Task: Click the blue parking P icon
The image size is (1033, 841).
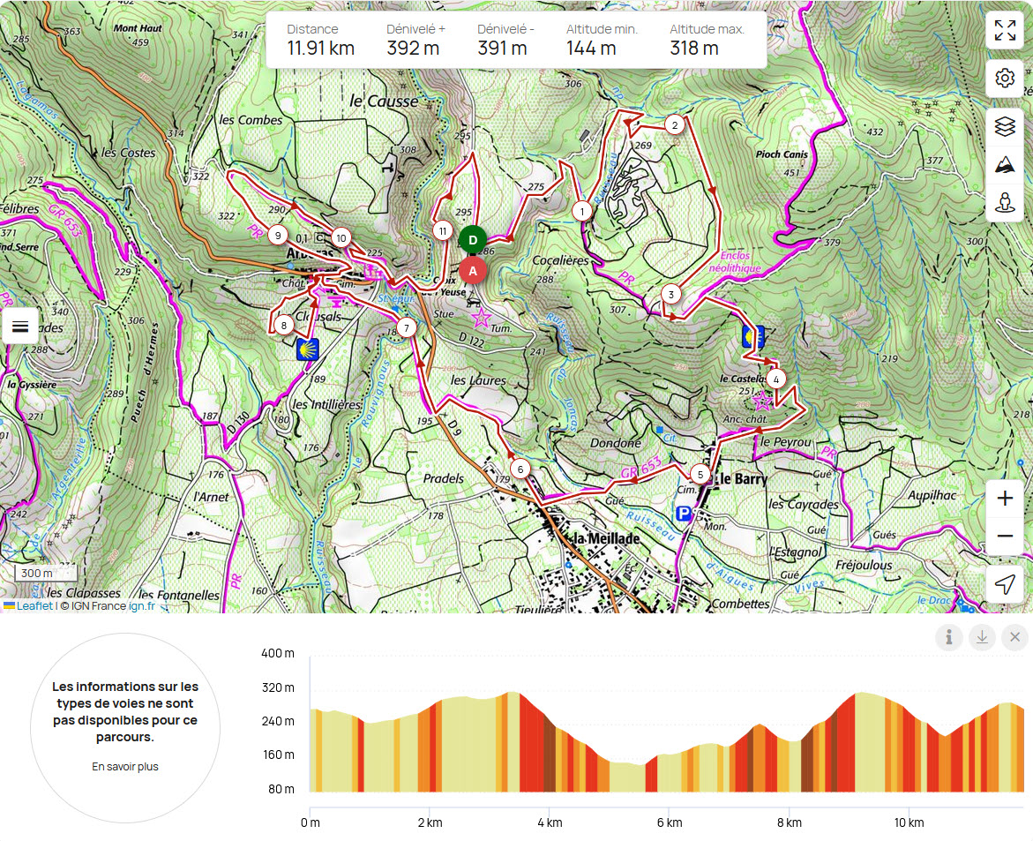Action: tap(684, 513)
